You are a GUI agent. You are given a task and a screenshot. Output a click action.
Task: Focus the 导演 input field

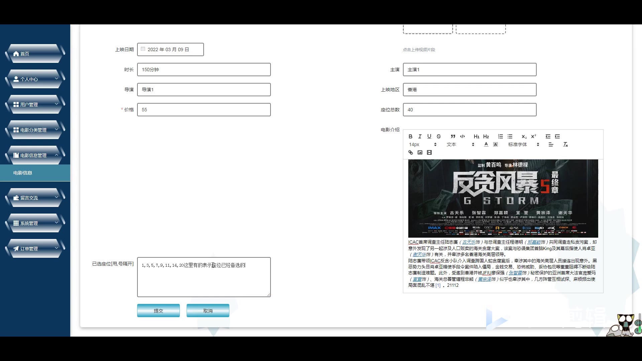(x=204, y=90)
